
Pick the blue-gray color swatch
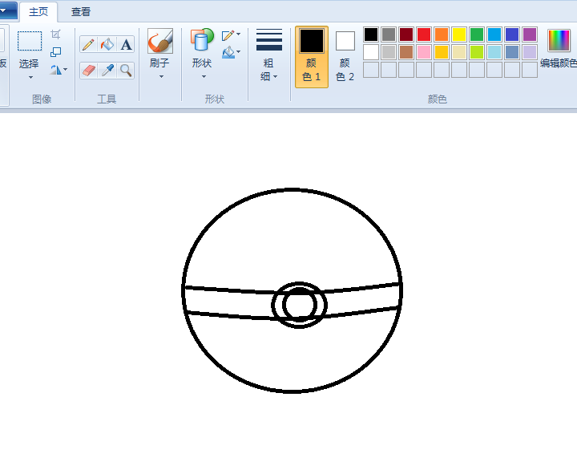[x=512, y=52]
